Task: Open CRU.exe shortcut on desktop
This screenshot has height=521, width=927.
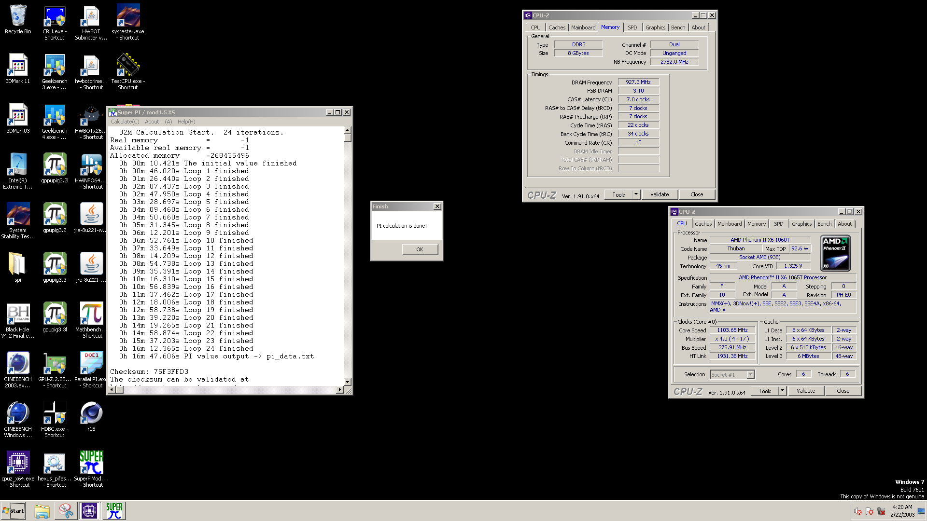Action: (55, 22)
